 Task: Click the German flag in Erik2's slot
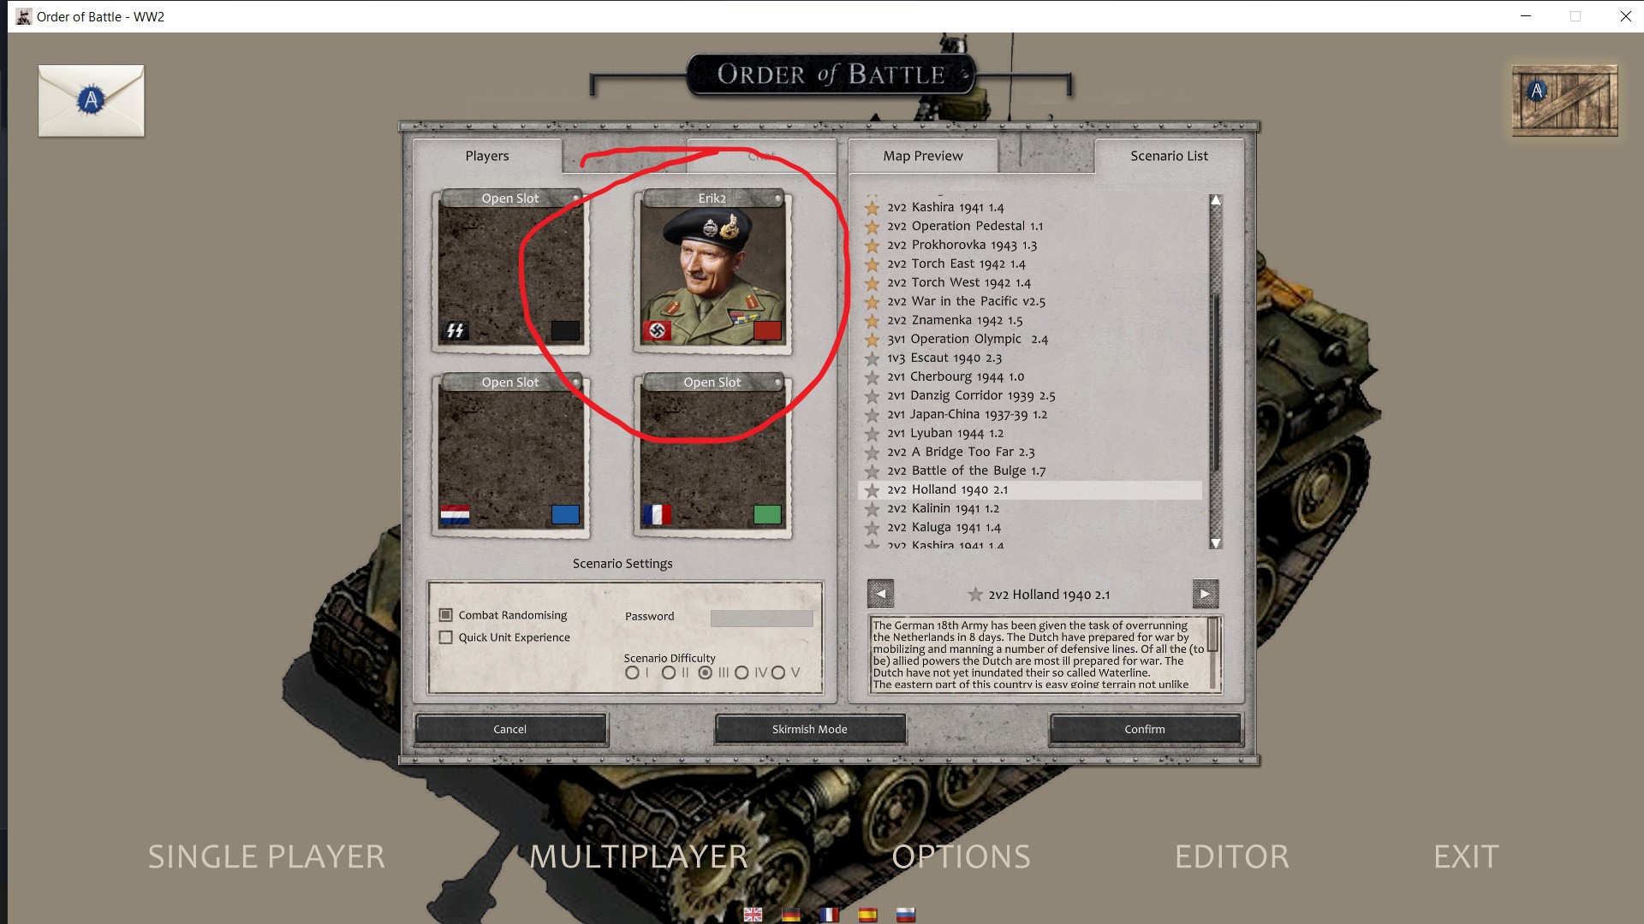(657, 330)
